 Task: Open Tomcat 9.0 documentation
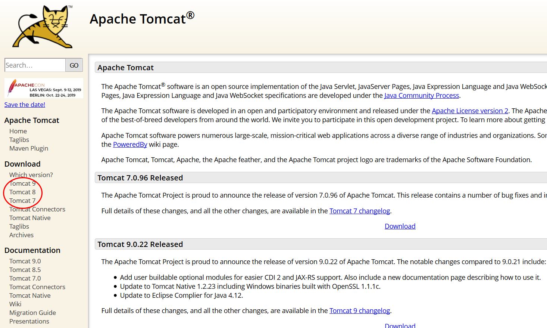25,261
